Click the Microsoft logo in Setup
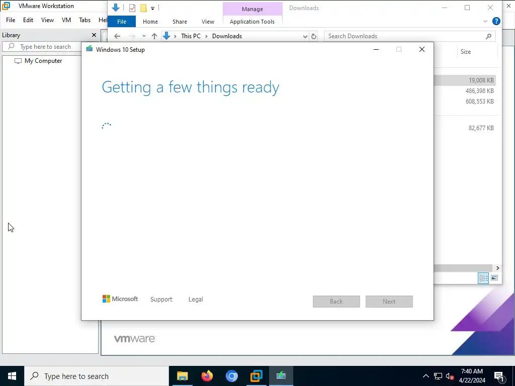This screenshot has height=386, width=515. [120, 299]
